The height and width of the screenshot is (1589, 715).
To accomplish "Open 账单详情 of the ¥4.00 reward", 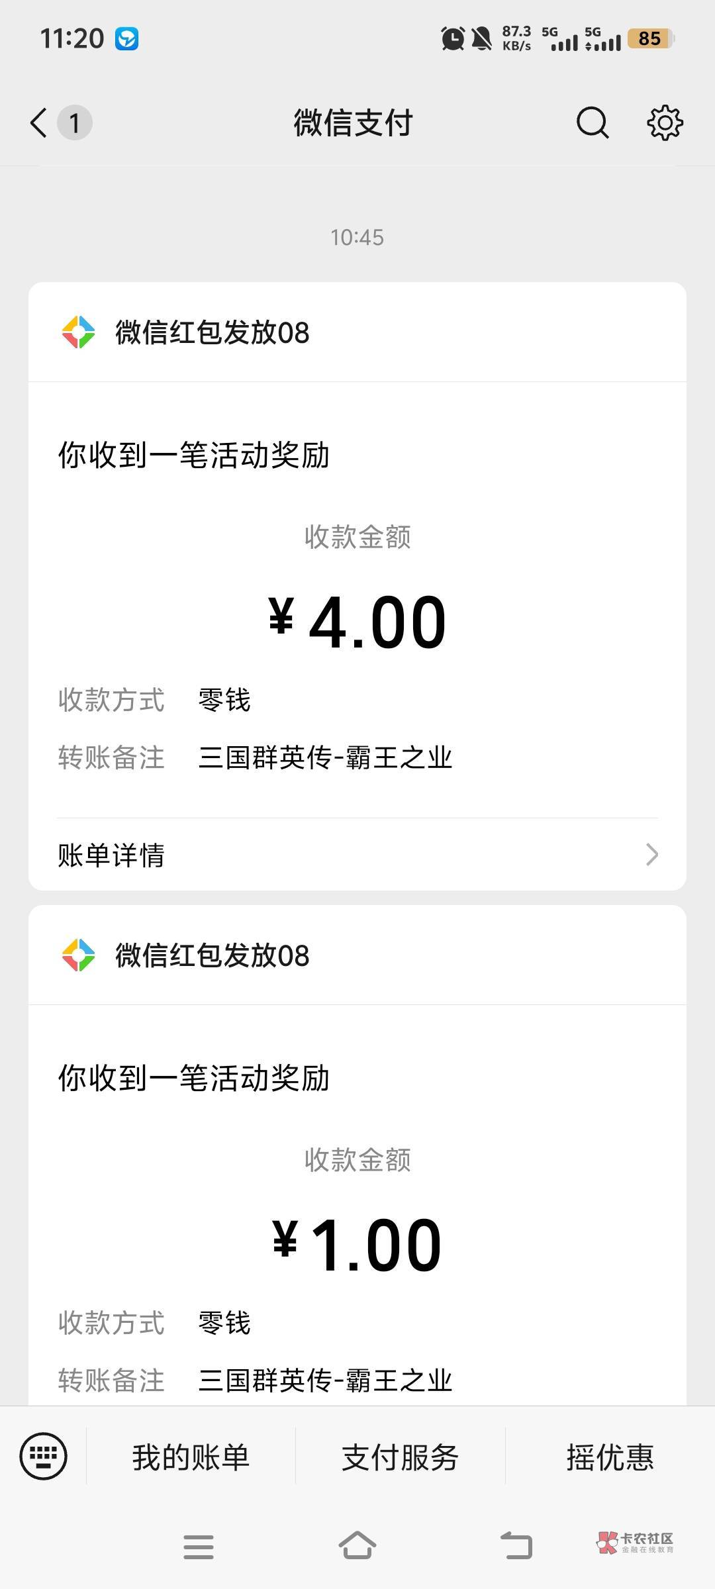I will click(111, 855).
